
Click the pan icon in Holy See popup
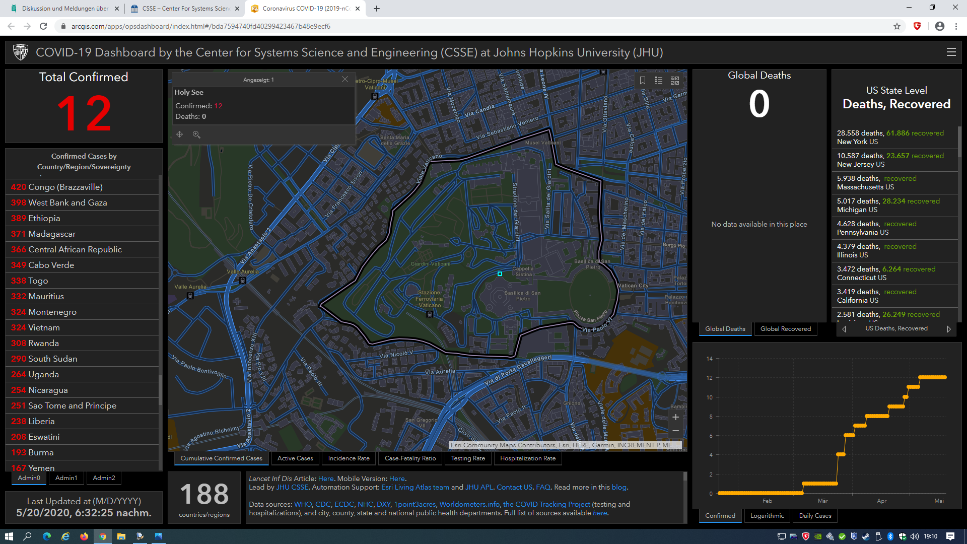click(180, 134)
